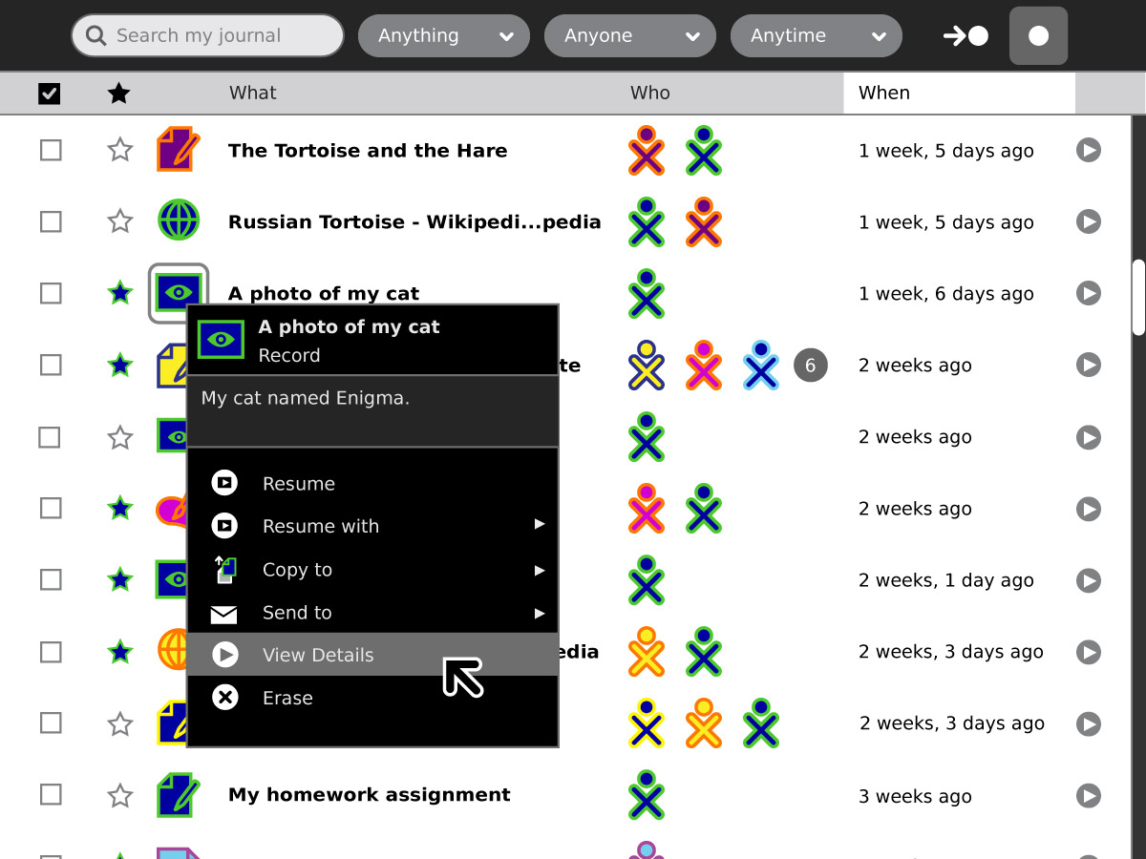Open the Anything filter dropdown
The width and height of the screenshot is (1146, 859).
point(444,36)
